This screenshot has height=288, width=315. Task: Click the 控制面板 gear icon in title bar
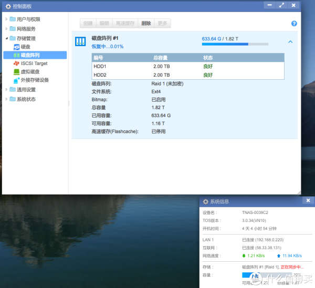[x=8, y=6]
